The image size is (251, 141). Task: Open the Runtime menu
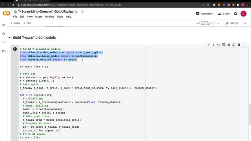[49, 16]
